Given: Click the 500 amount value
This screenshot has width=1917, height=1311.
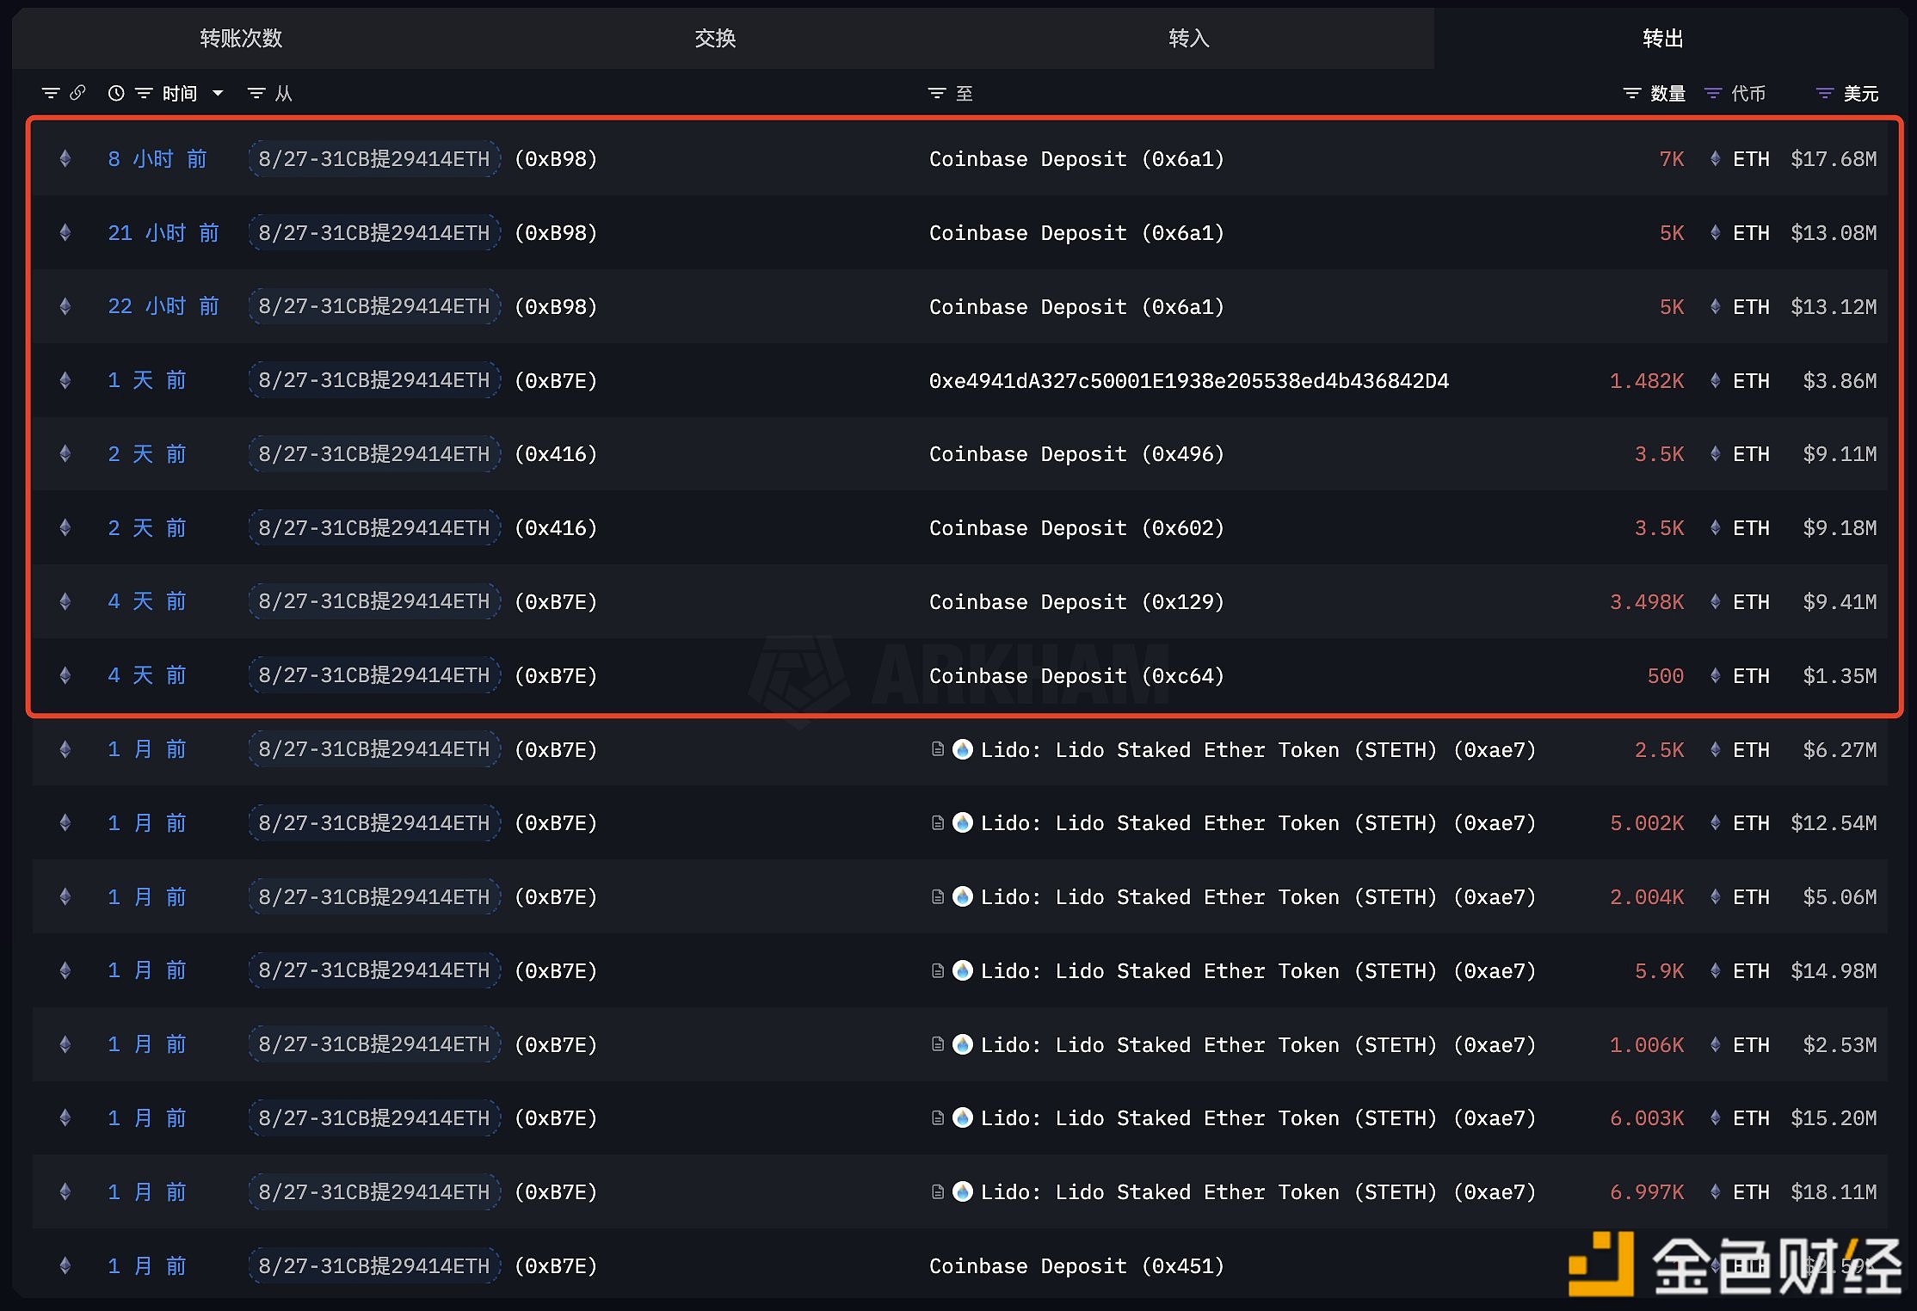Looking at the screenshot, I should coord(1666,676).
